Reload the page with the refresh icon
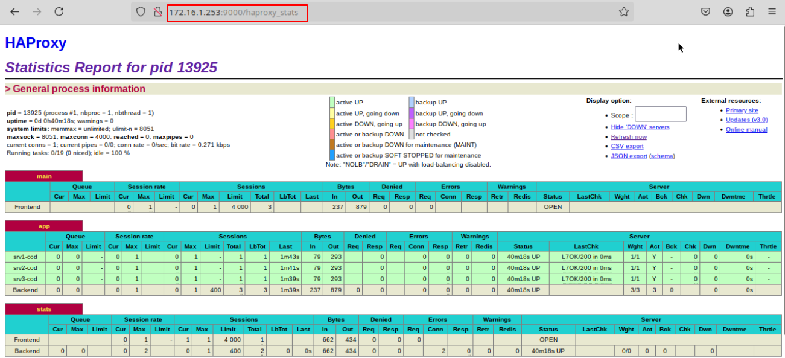 [59, 12]
